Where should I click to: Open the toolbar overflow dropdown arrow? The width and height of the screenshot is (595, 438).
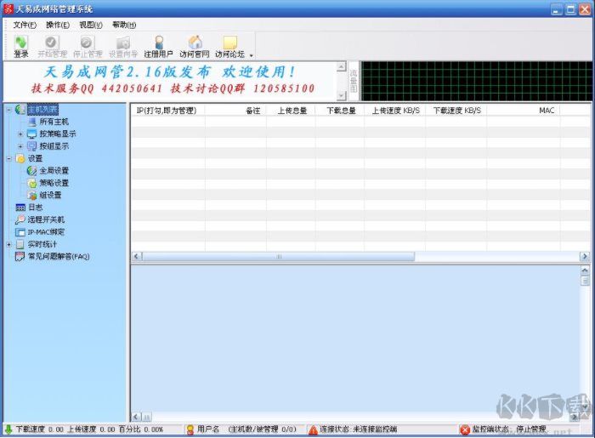point(251,54)
